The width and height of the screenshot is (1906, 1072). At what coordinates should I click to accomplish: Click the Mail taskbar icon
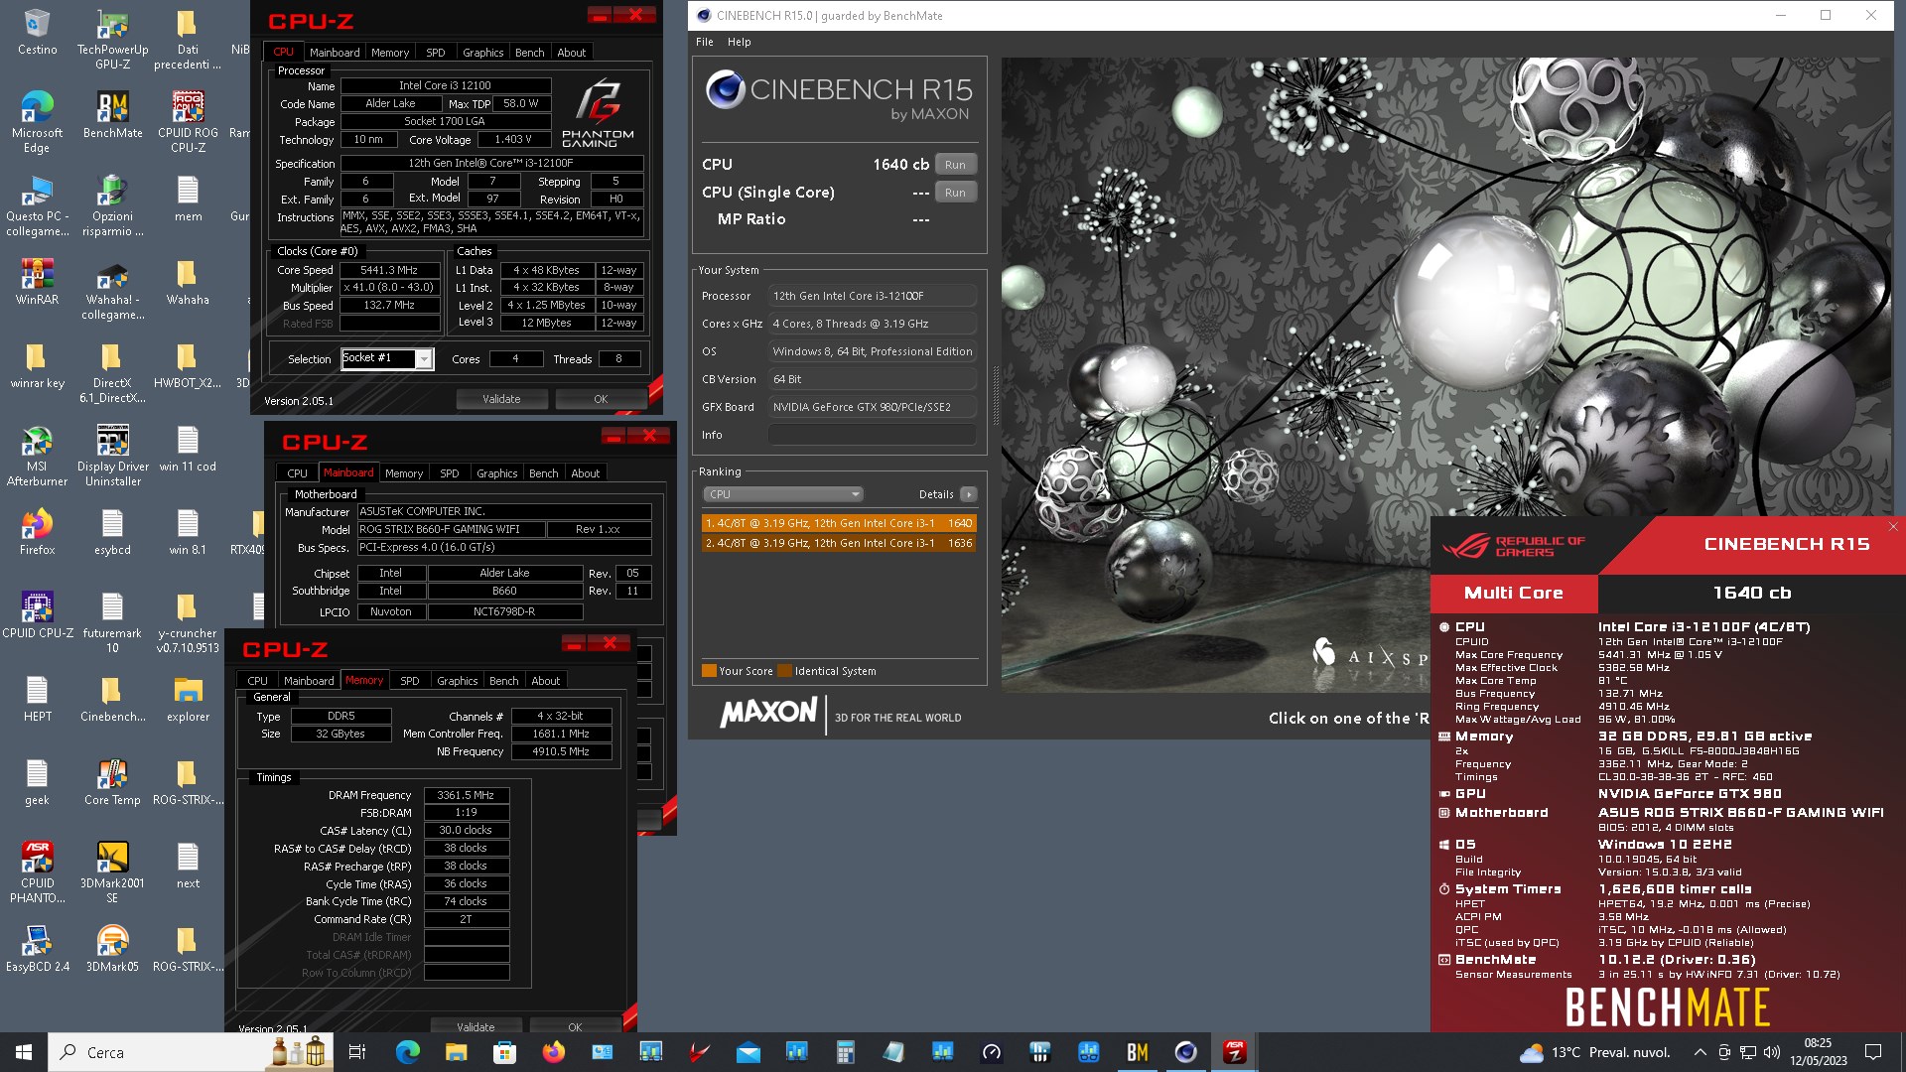point(749,1052)
